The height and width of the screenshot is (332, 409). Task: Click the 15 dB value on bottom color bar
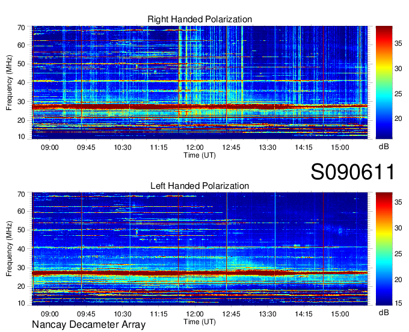coord(398,303)
